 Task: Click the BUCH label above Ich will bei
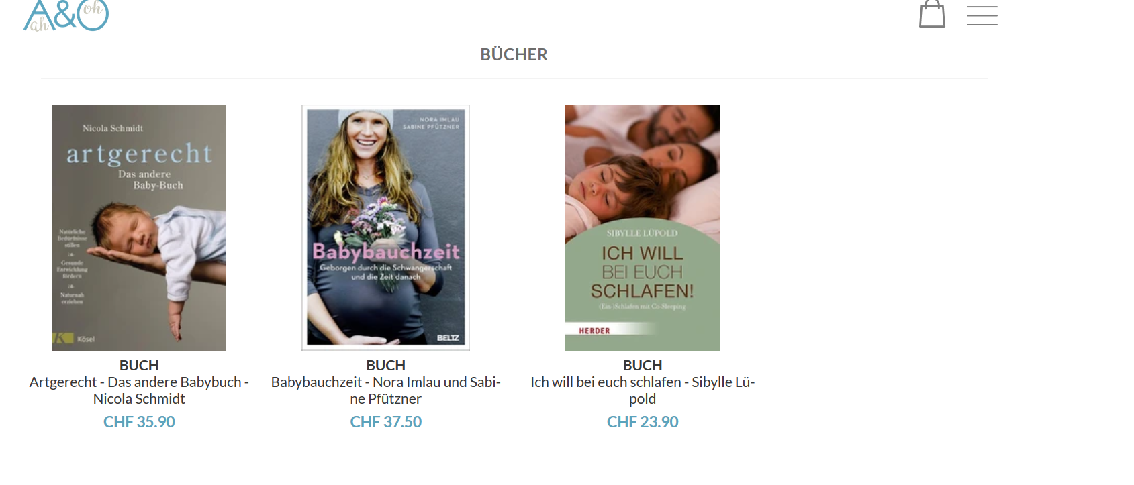coord(643,366)
